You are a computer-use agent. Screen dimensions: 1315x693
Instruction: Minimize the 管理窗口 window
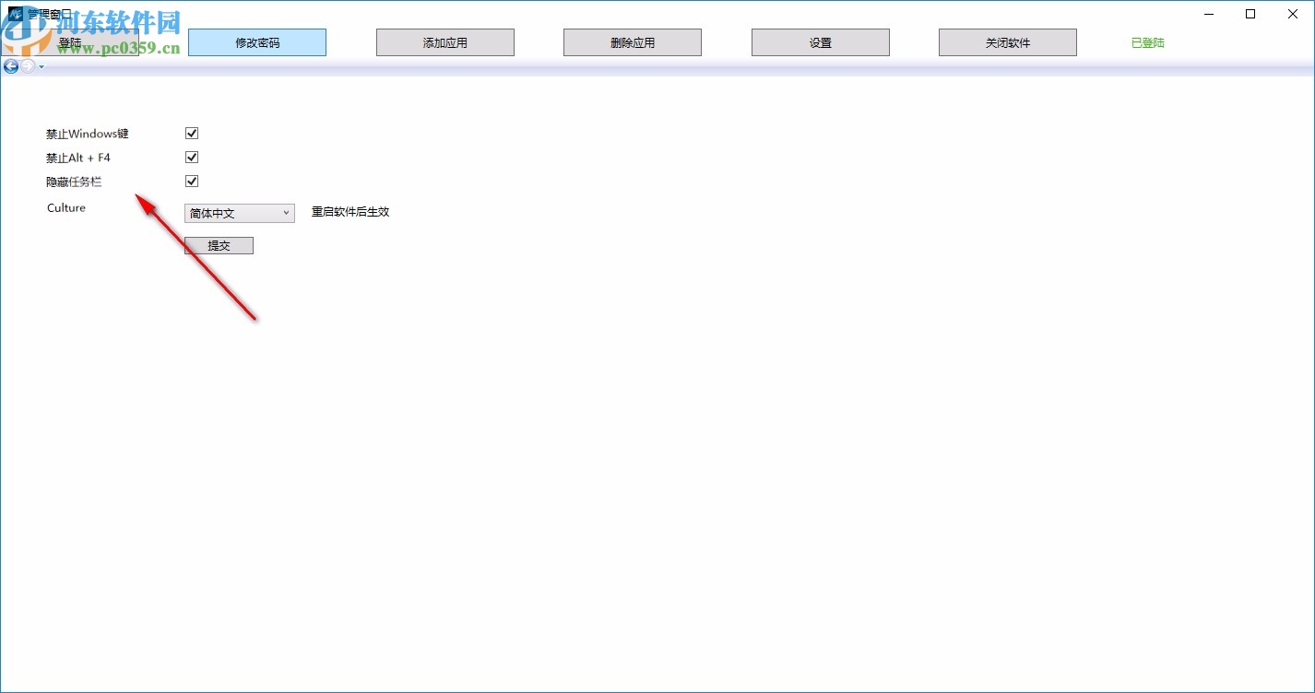pyautogui.click(x=1208, y=14)
